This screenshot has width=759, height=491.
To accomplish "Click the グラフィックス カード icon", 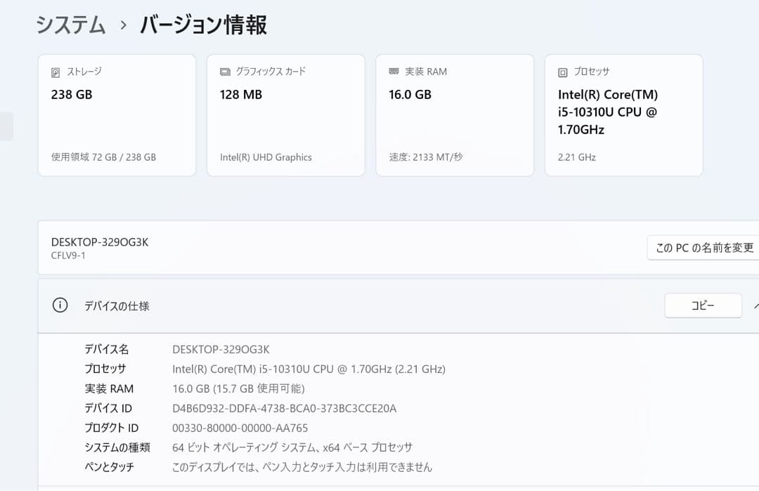I will click(x=225, y=71).
